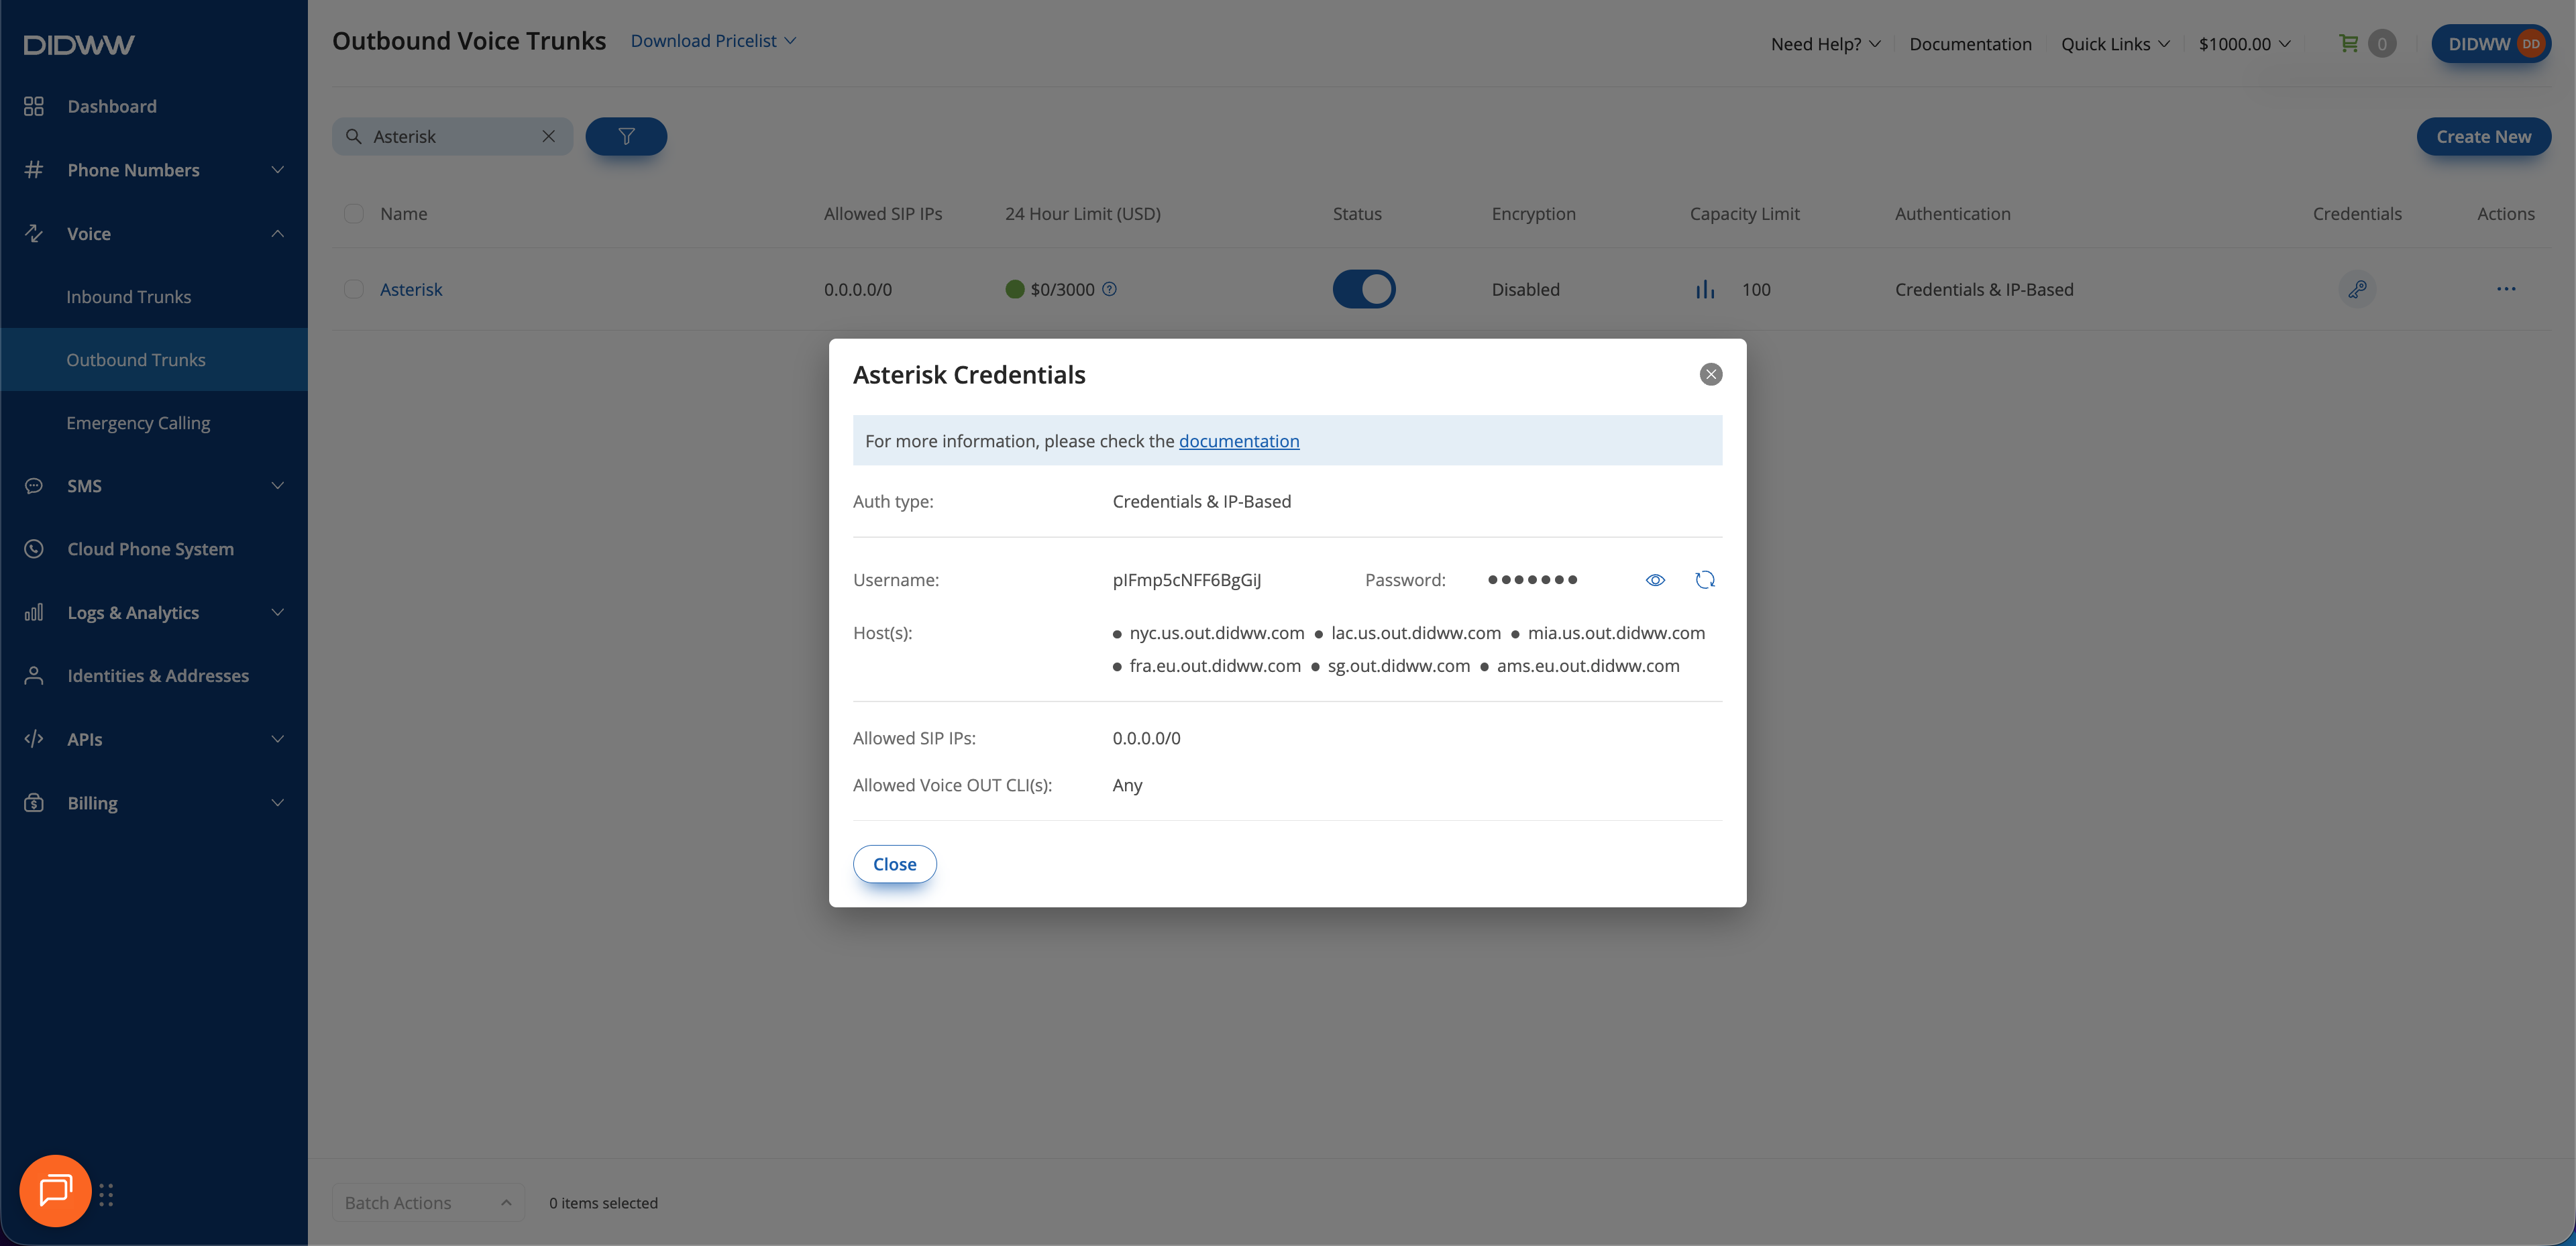This screenshot has width=2576, height=1246.
Task: Click the Voice call icon in sidebar
Action: pyautogui.click(x=34, y=233)
